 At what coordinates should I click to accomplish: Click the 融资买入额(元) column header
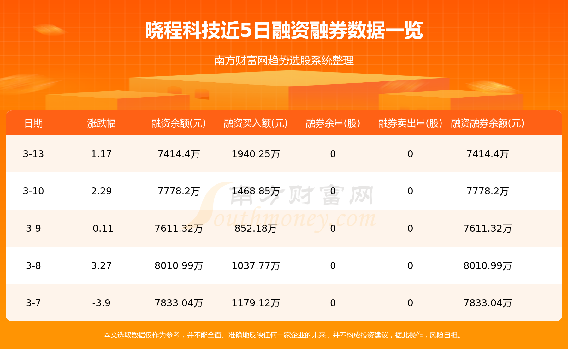[256, 123]
